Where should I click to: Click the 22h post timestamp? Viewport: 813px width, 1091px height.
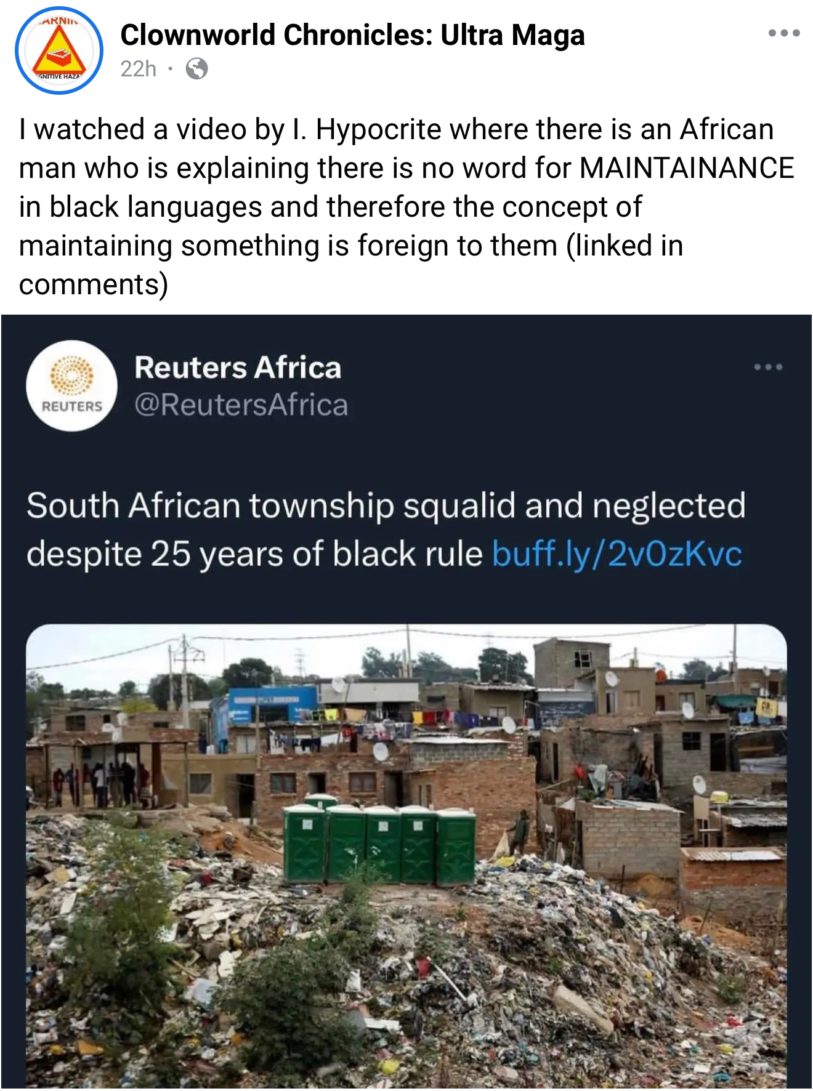(138, 69)
